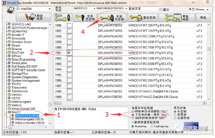This screenshot has width=215, height=138.
Task: Click the Help button 帮助
Action: [x=203, y=18]
